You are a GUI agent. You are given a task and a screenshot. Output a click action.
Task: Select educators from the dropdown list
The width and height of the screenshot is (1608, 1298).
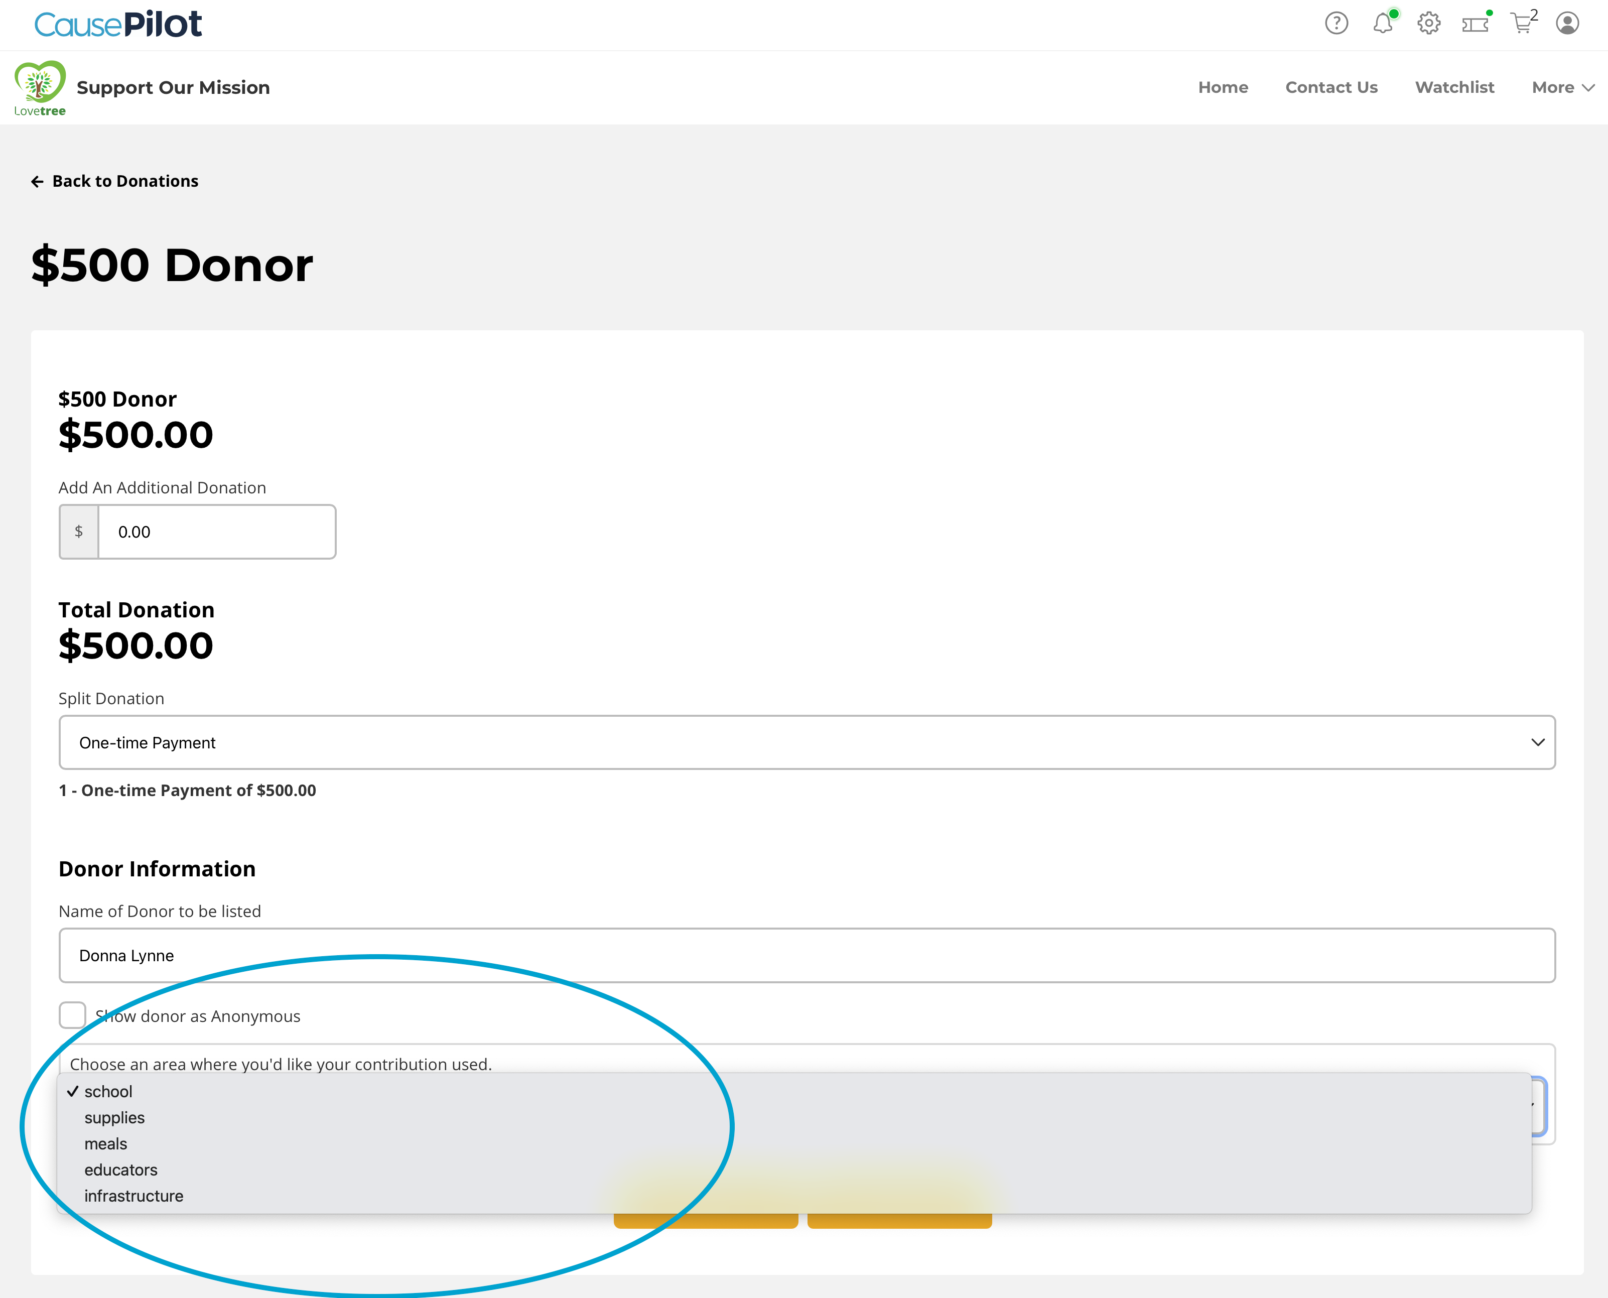click(121, 1170)
